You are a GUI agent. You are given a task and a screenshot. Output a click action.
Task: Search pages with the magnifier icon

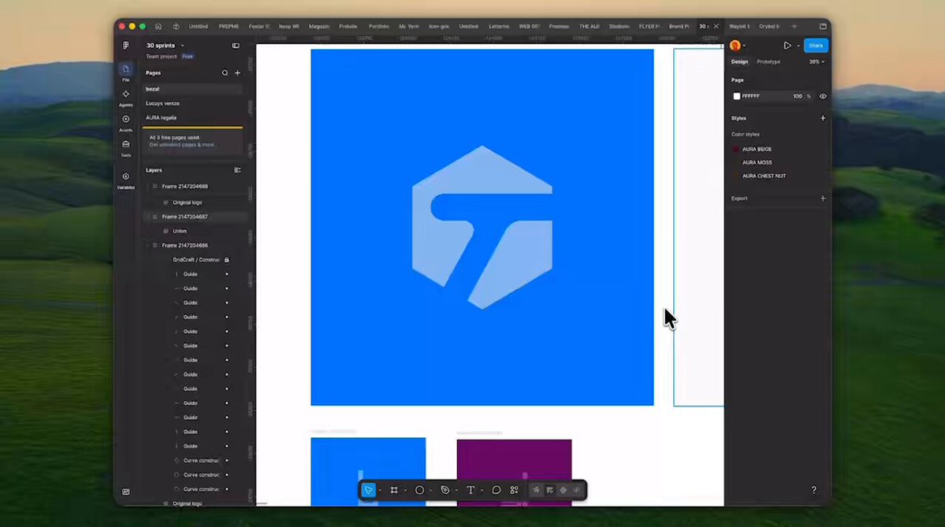(225, 73)
